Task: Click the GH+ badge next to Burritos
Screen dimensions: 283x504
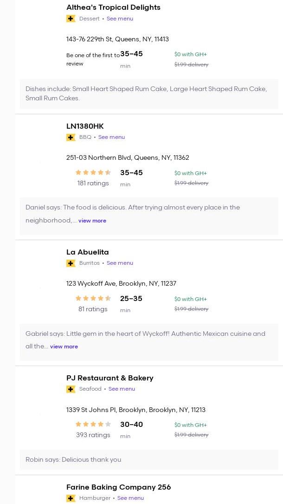Action: point(71,263)
